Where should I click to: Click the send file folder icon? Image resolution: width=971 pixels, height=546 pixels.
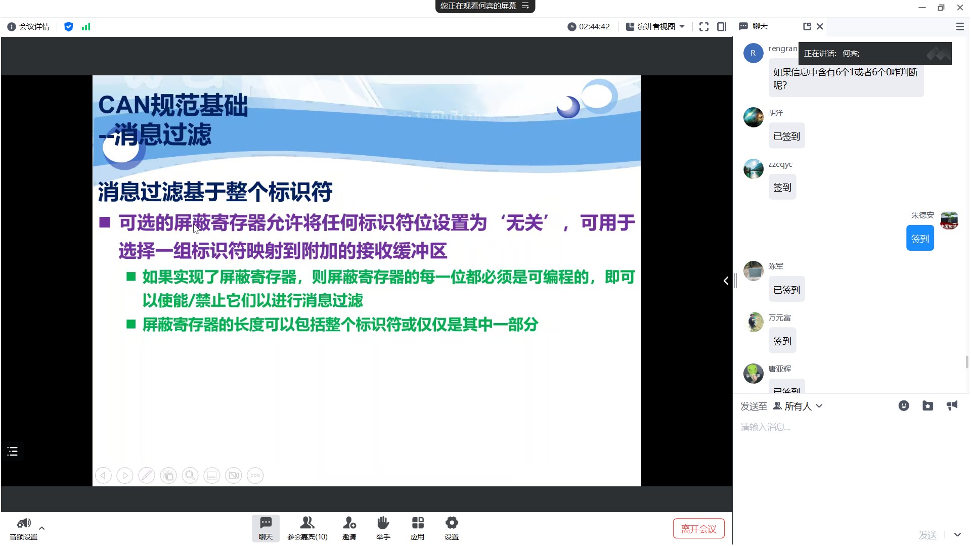(928, 406)
